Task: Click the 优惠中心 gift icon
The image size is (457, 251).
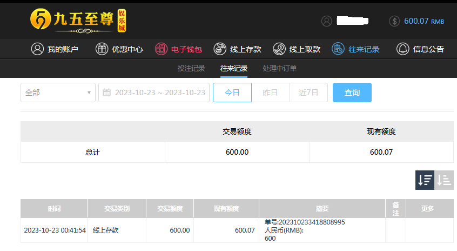Action: tap(102, 49)
